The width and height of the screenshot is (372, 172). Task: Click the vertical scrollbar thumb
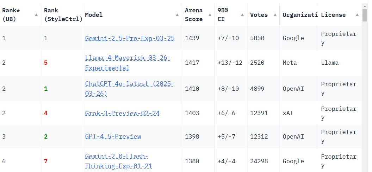[365, 15]
